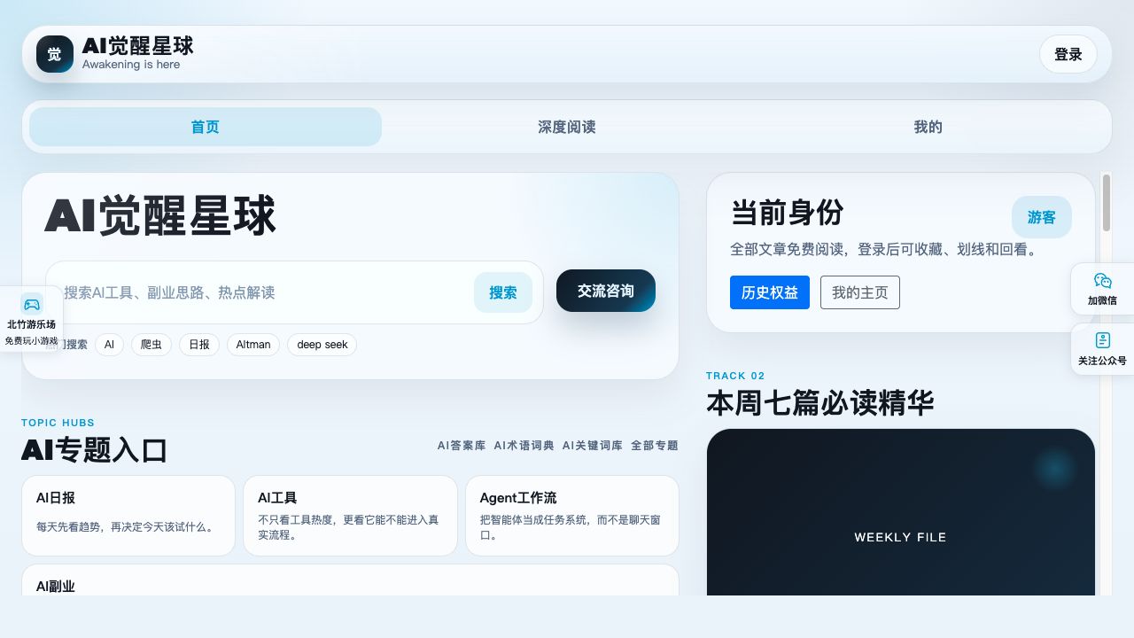Go to the 我的 tab

[x=928, y=127]
